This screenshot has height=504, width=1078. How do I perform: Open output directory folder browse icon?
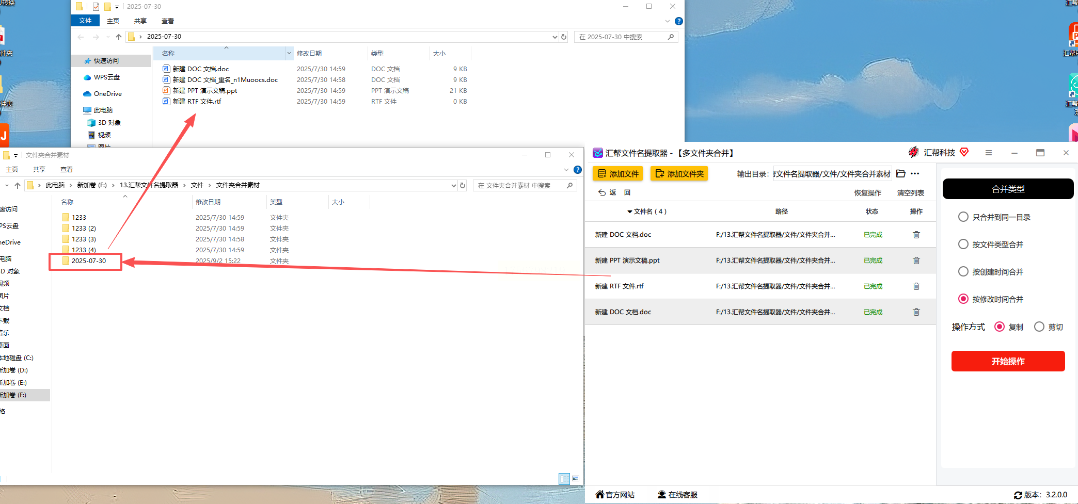[x=901, y=174]
